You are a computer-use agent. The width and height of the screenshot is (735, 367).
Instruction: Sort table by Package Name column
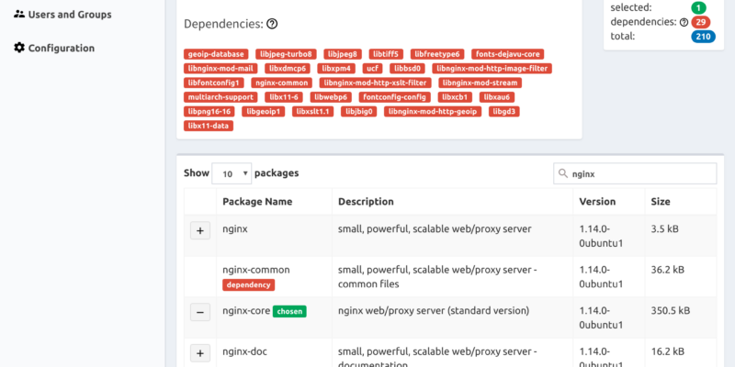pyautogui.click(x=257, y=202)
